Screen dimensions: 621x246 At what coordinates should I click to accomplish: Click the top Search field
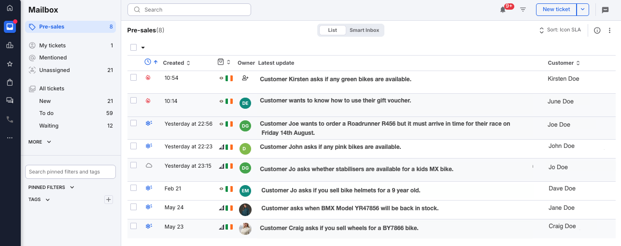coord(189,10)
